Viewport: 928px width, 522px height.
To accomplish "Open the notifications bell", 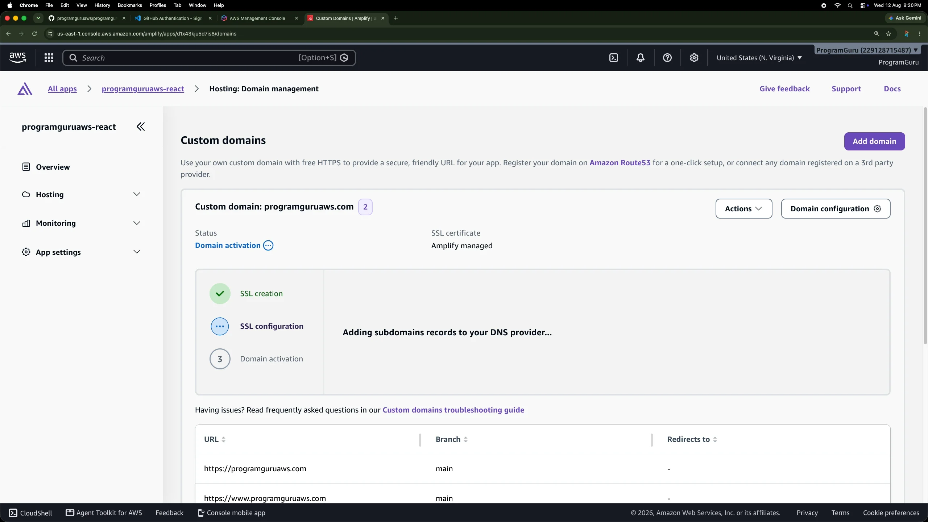I will point(641,58).
